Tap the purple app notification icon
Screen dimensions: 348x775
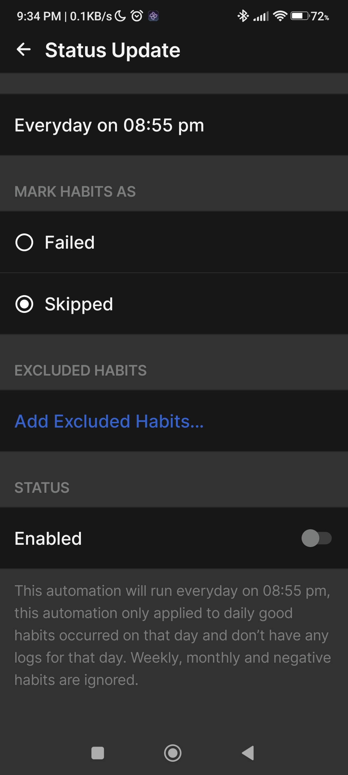[153, 16]
